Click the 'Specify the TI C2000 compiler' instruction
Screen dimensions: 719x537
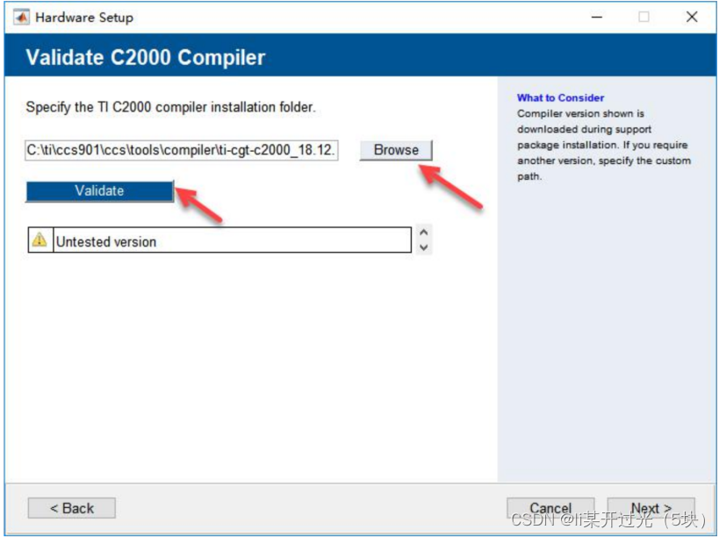click(x=170, y=107)
